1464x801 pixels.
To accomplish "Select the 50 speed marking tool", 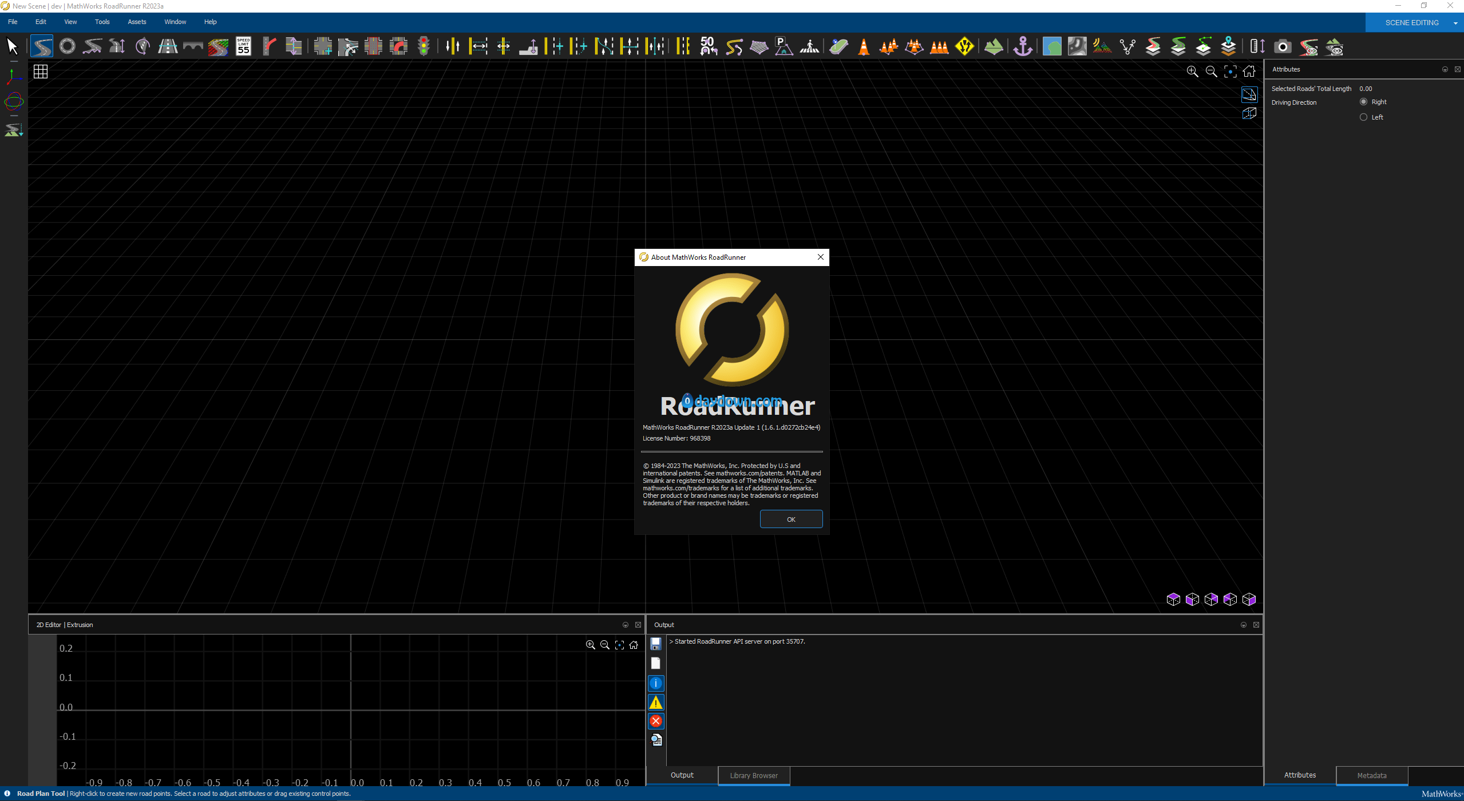I will tap(709, 46).
